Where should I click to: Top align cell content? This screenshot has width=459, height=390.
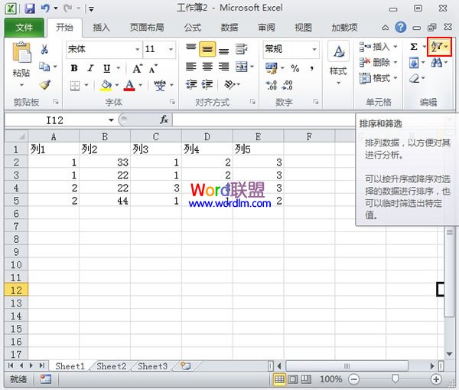[x=190, y=49]
